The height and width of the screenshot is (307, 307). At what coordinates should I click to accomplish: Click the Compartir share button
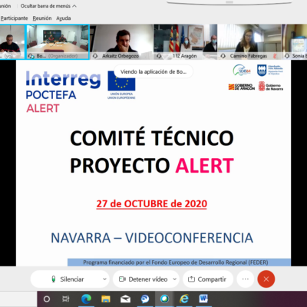(208, 279)
